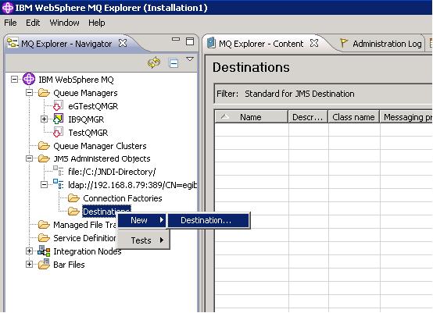This screenshot has height=313, width=433.
Task: Open the File menu
Action: [10, 23]
